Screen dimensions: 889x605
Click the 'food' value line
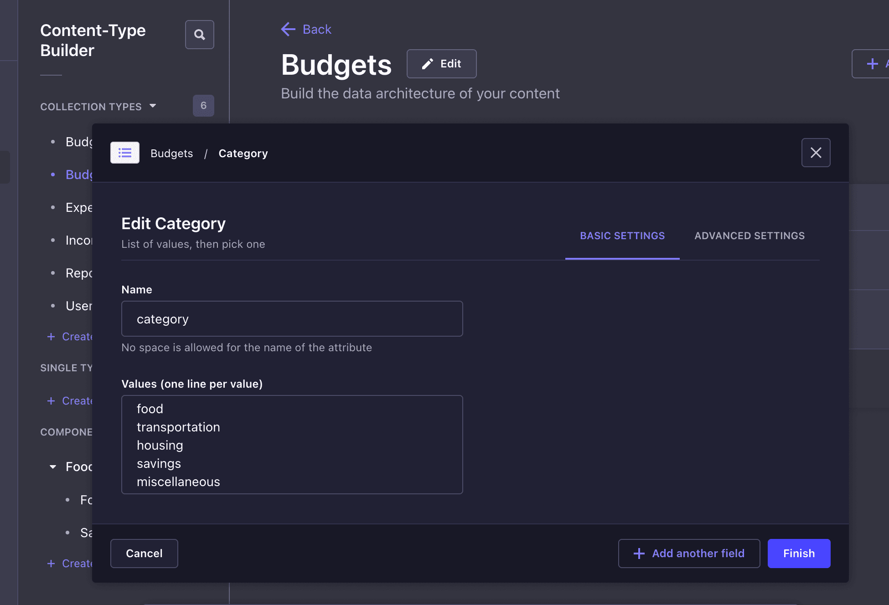point(150,409)
